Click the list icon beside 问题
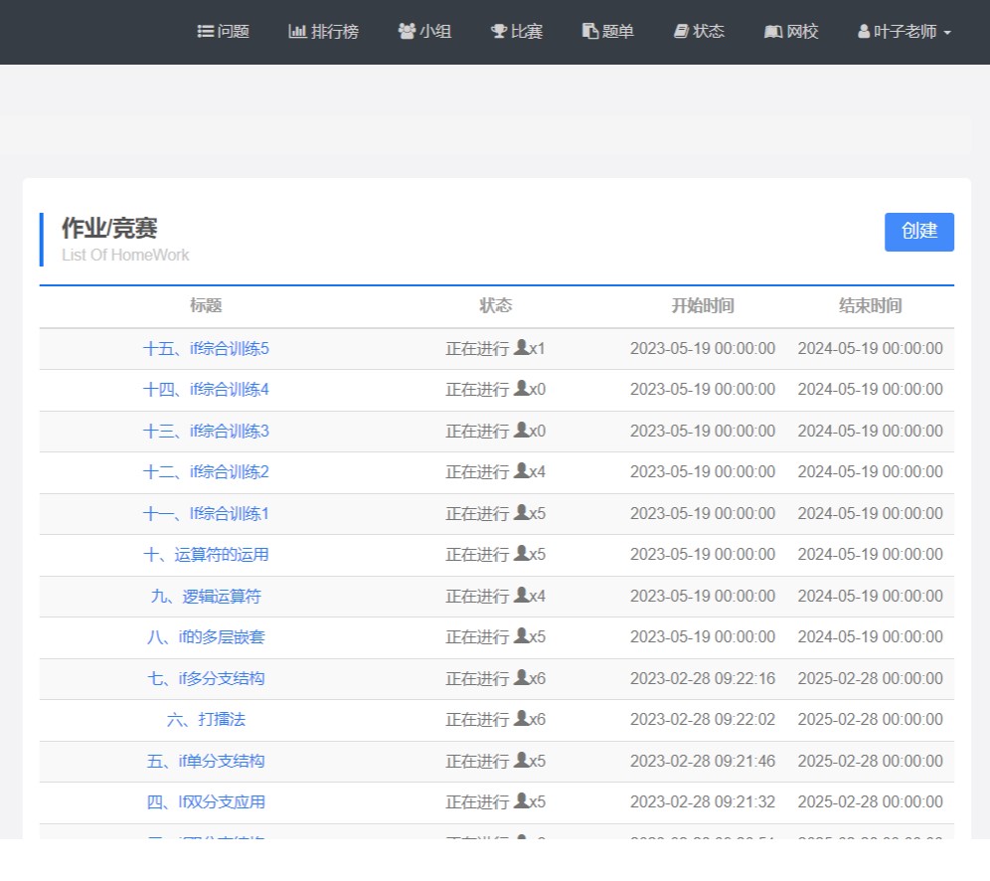990x881 pixels. pyautogui.click(x=205, y=31)
